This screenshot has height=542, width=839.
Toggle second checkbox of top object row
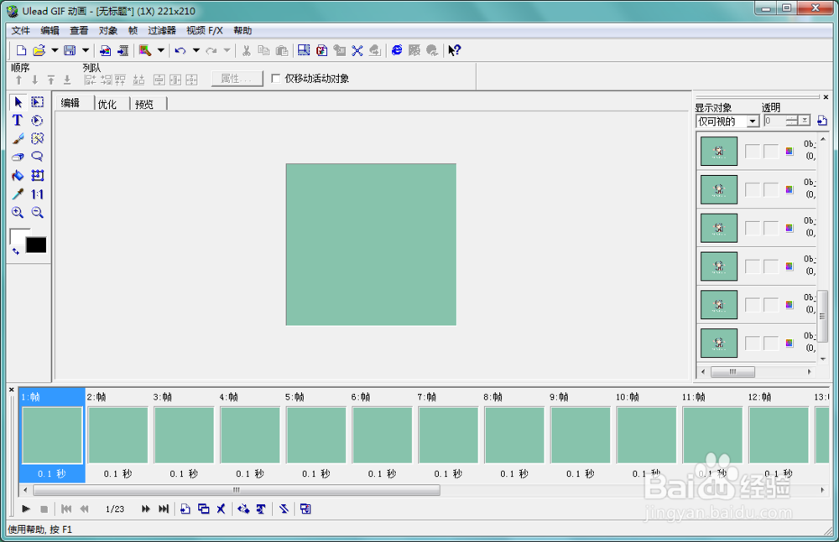coord(770,152)
